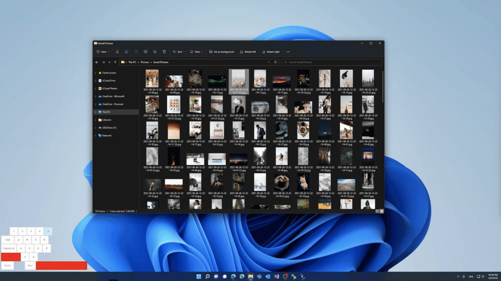Click the Paste icon in Explorer toolbar
Screen dimensions: 501x281
[136, 52]
